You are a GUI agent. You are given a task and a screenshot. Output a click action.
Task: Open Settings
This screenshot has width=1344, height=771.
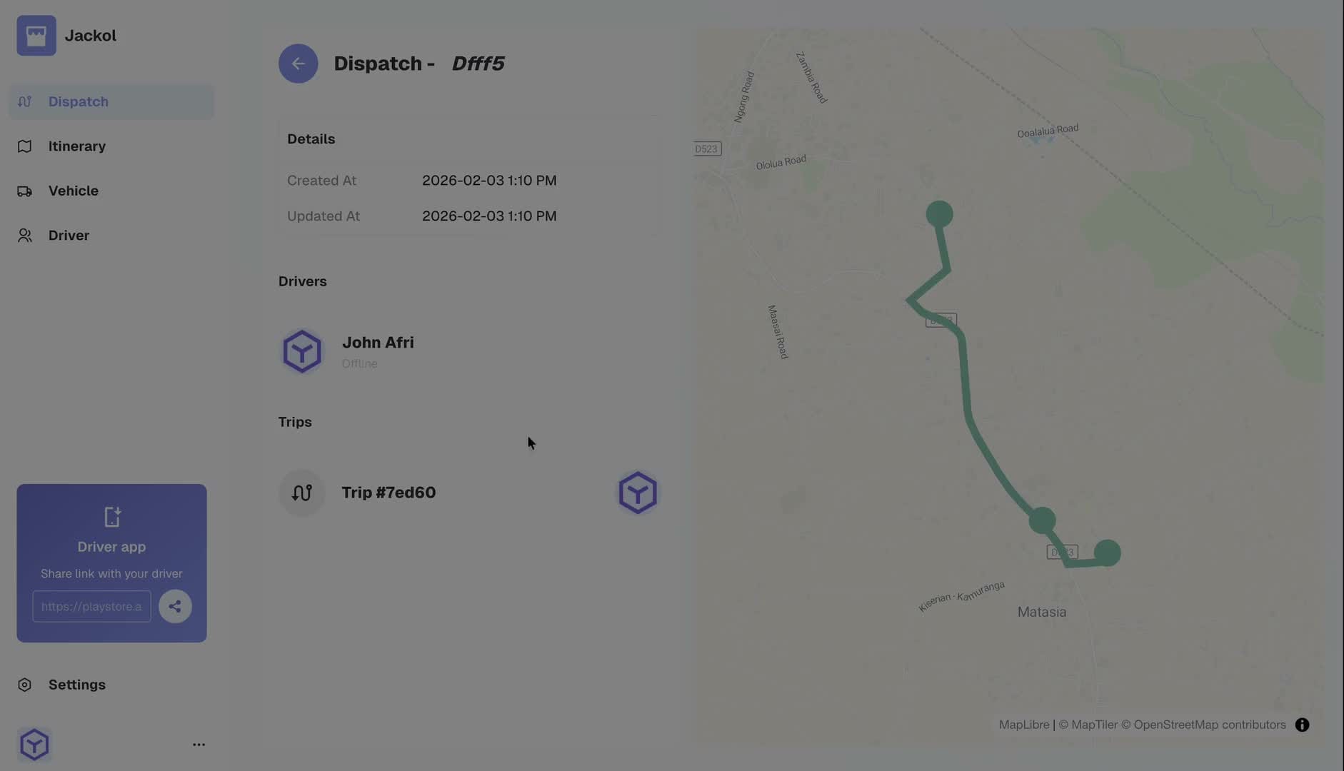point(76,685)
